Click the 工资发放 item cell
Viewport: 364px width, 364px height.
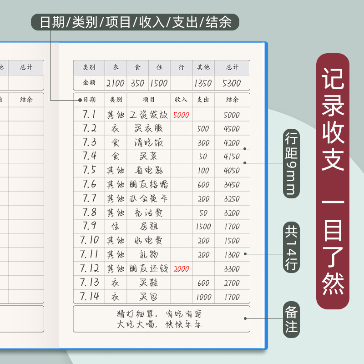coord(149,115)
